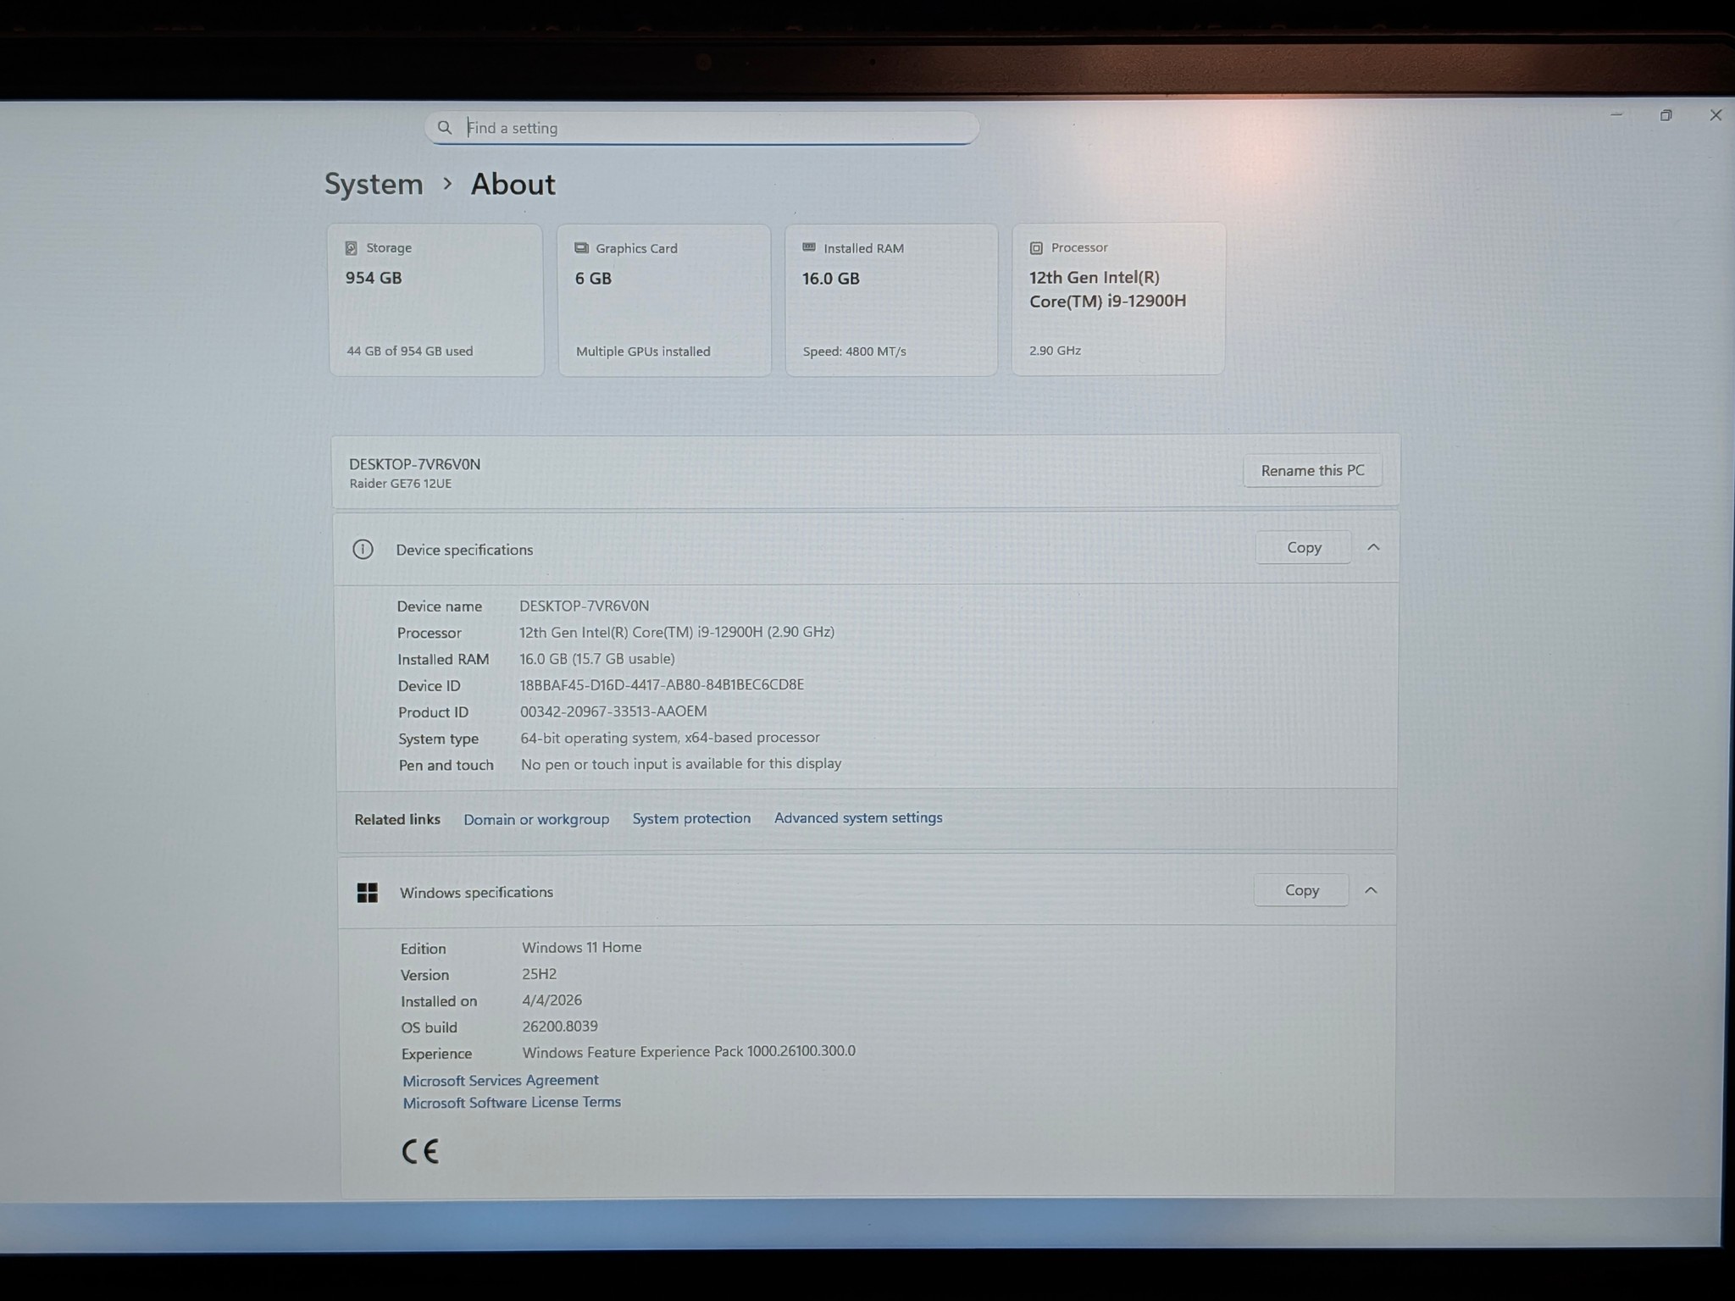The width and height of the screenshot is (1735, 1301).
Task: Click the 16.0 GB (15.7 GB usable) value
Action: coord(597,658)
